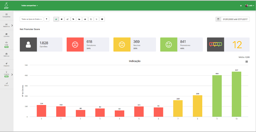Open Disparos in the sidebar

(6, 64)
